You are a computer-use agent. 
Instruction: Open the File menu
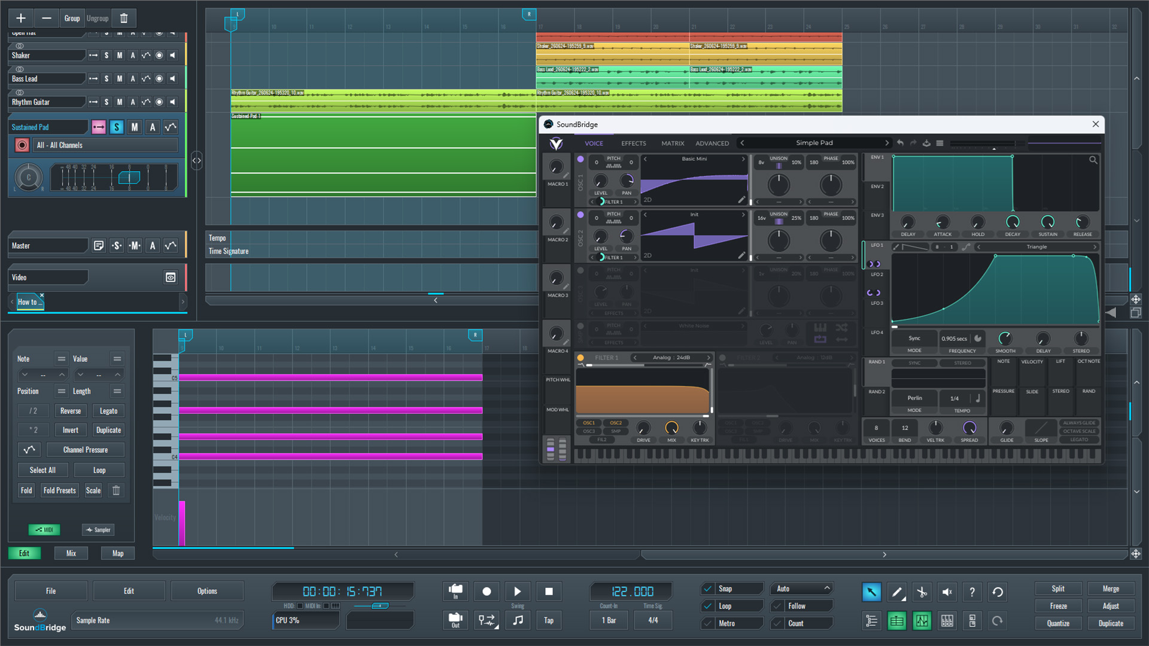click(51, 591)
